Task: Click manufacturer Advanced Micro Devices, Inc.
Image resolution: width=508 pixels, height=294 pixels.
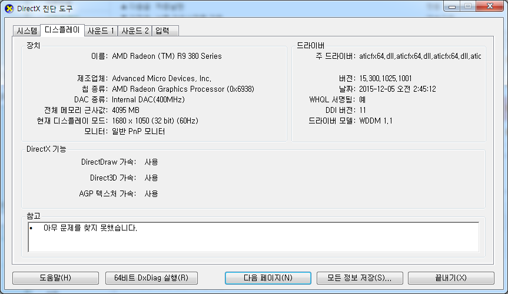Action: click(x=161, y=78)
